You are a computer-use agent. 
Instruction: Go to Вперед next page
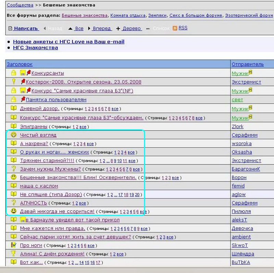point(101,28)
